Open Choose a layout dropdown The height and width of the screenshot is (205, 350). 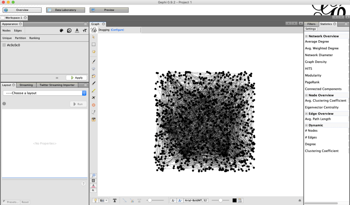pyautogui.click(x=45, y=93)
